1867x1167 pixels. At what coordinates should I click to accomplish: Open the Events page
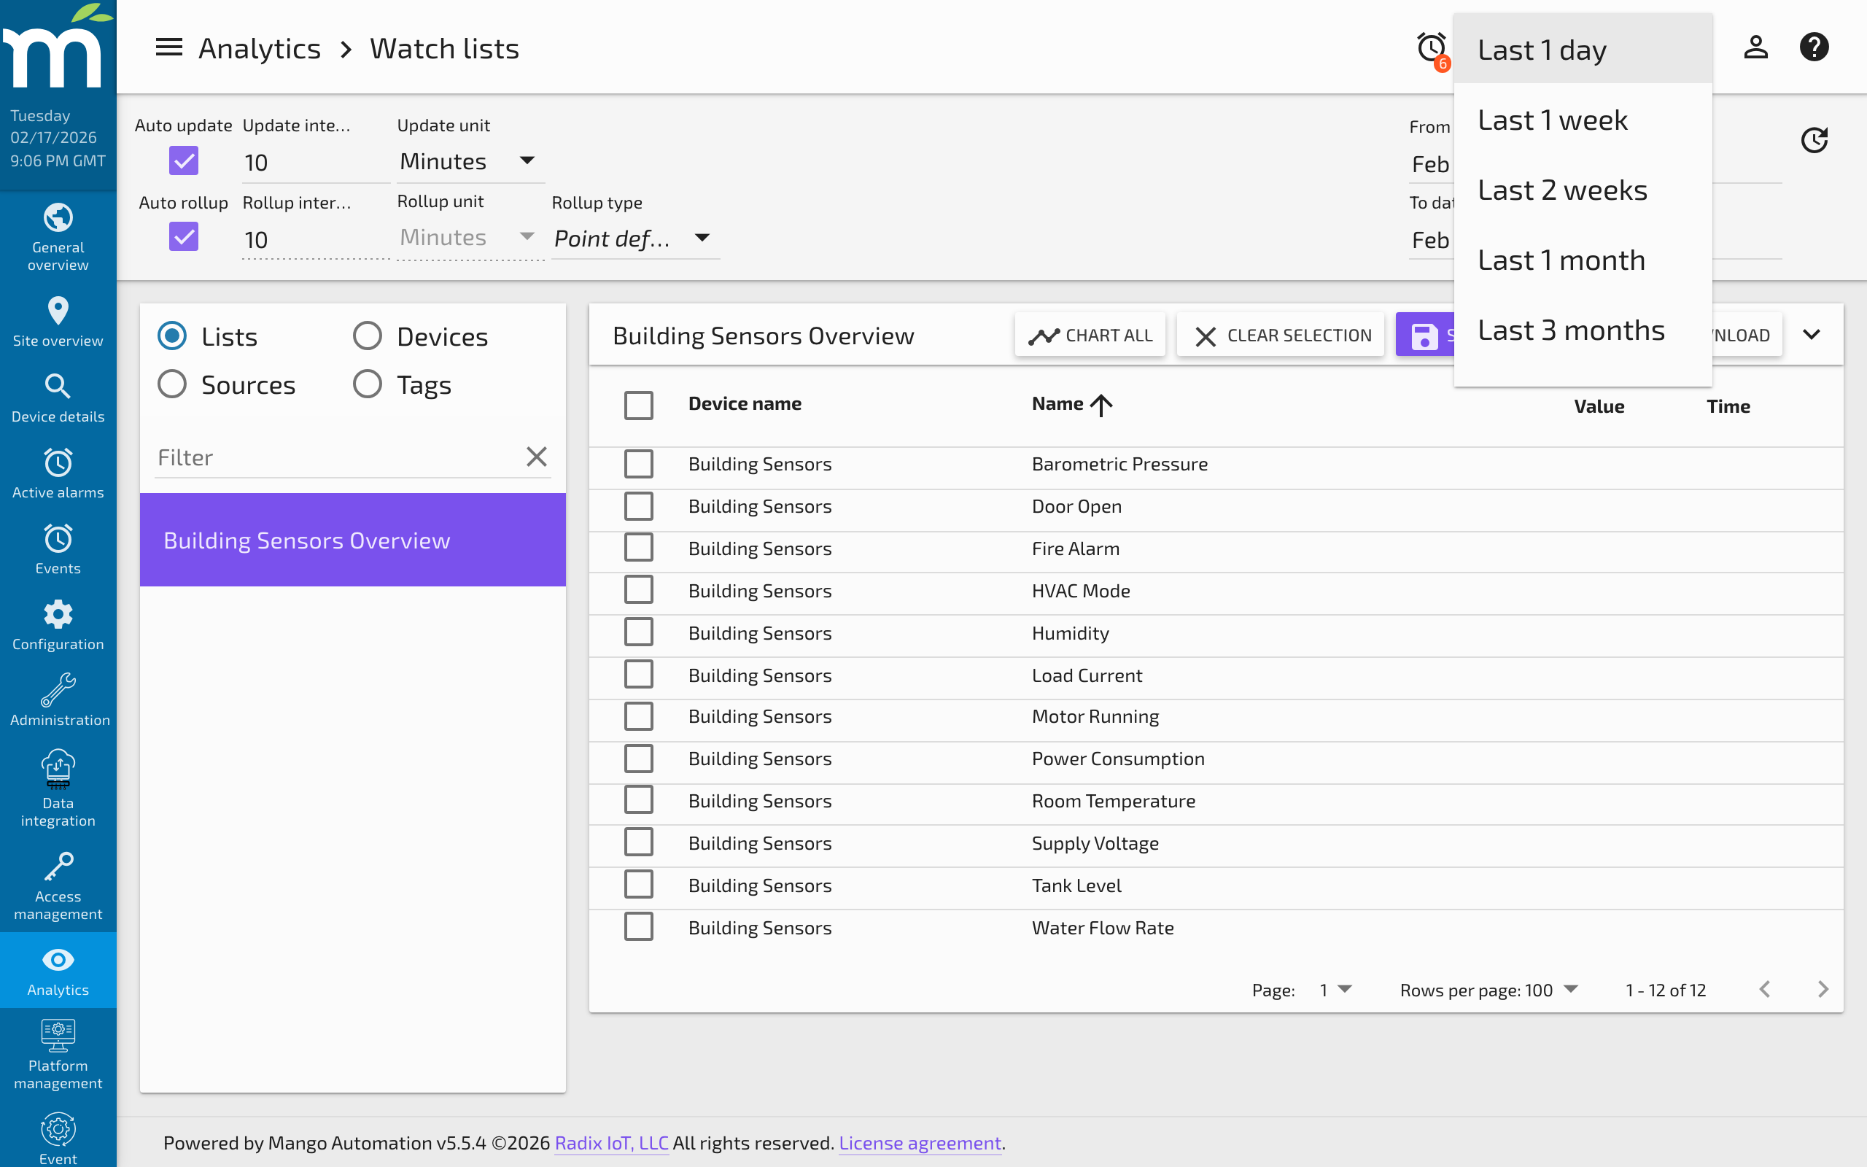pos(58,548)
